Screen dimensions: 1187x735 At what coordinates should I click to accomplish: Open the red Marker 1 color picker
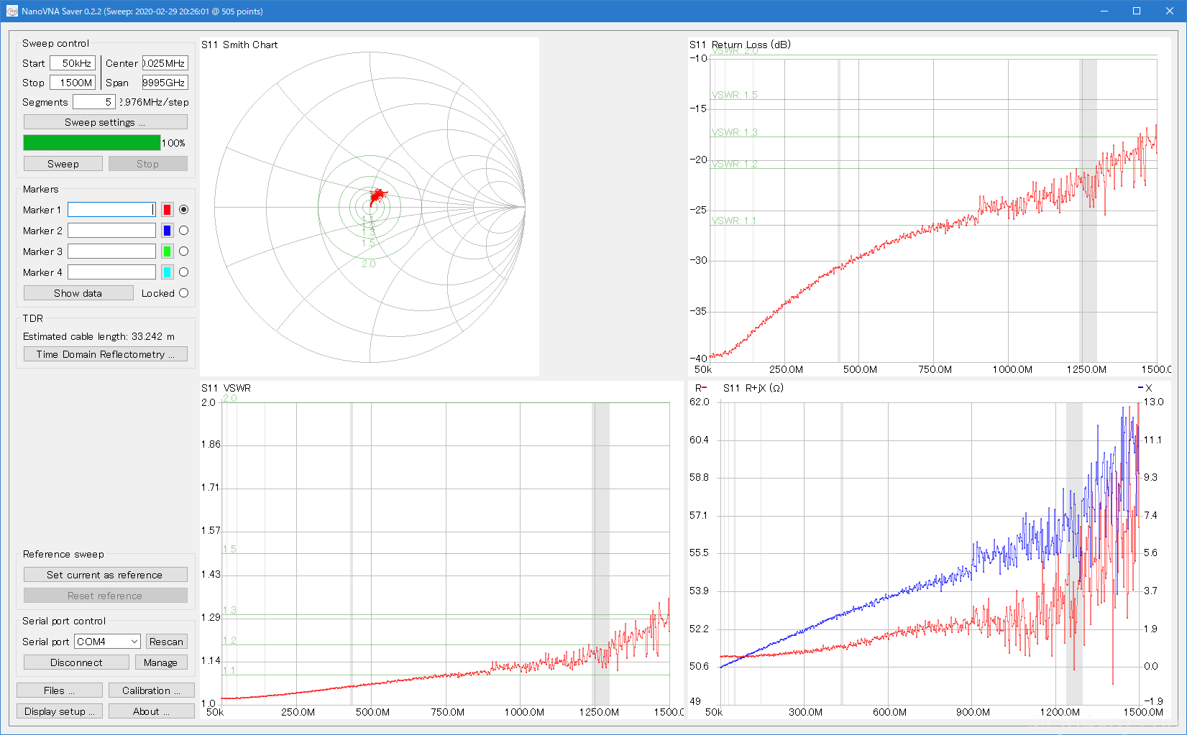coord(167,210)
